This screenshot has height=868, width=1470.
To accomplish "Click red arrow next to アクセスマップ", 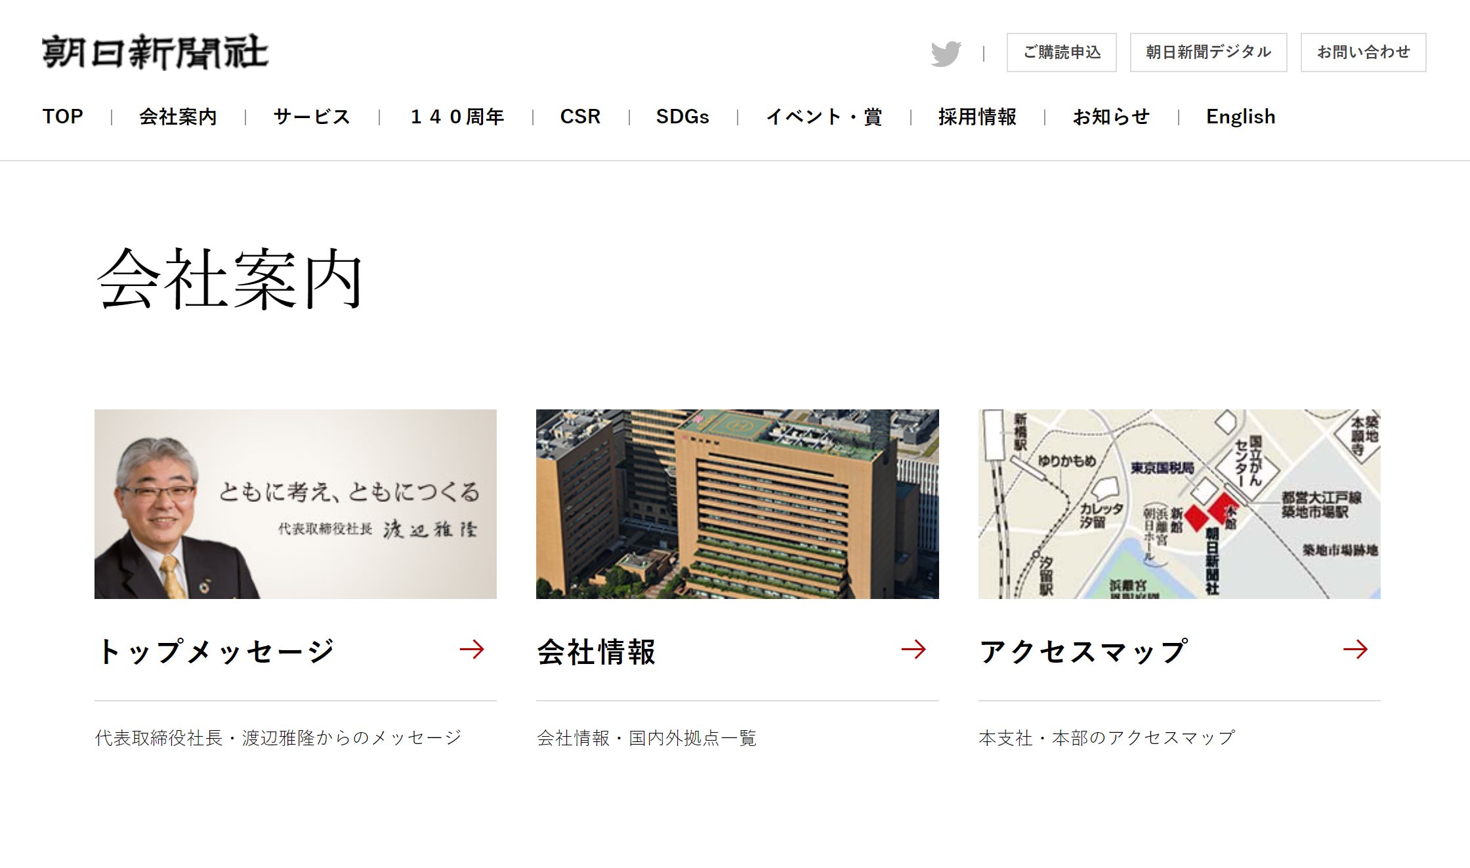I will tap(1355, 650).
